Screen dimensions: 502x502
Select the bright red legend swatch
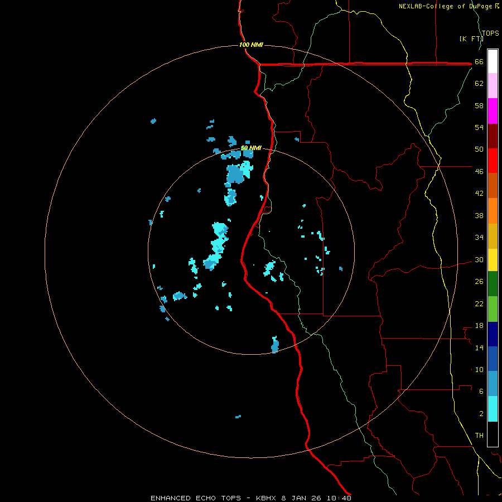[493, 161]
